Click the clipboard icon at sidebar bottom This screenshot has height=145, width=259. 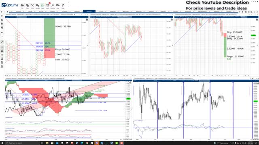pyautogui.click(x=2, y=66)
